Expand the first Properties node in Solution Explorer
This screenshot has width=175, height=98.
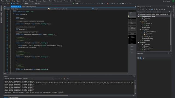(x=140, y=18)
